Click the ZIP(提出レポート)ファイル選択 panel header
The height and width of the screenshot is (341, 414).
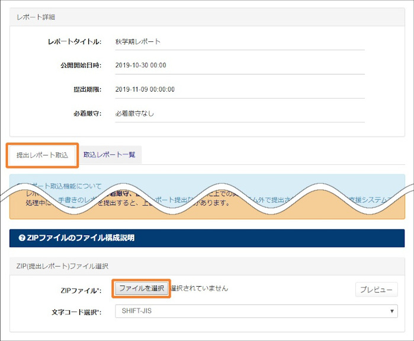coord(62,267)
